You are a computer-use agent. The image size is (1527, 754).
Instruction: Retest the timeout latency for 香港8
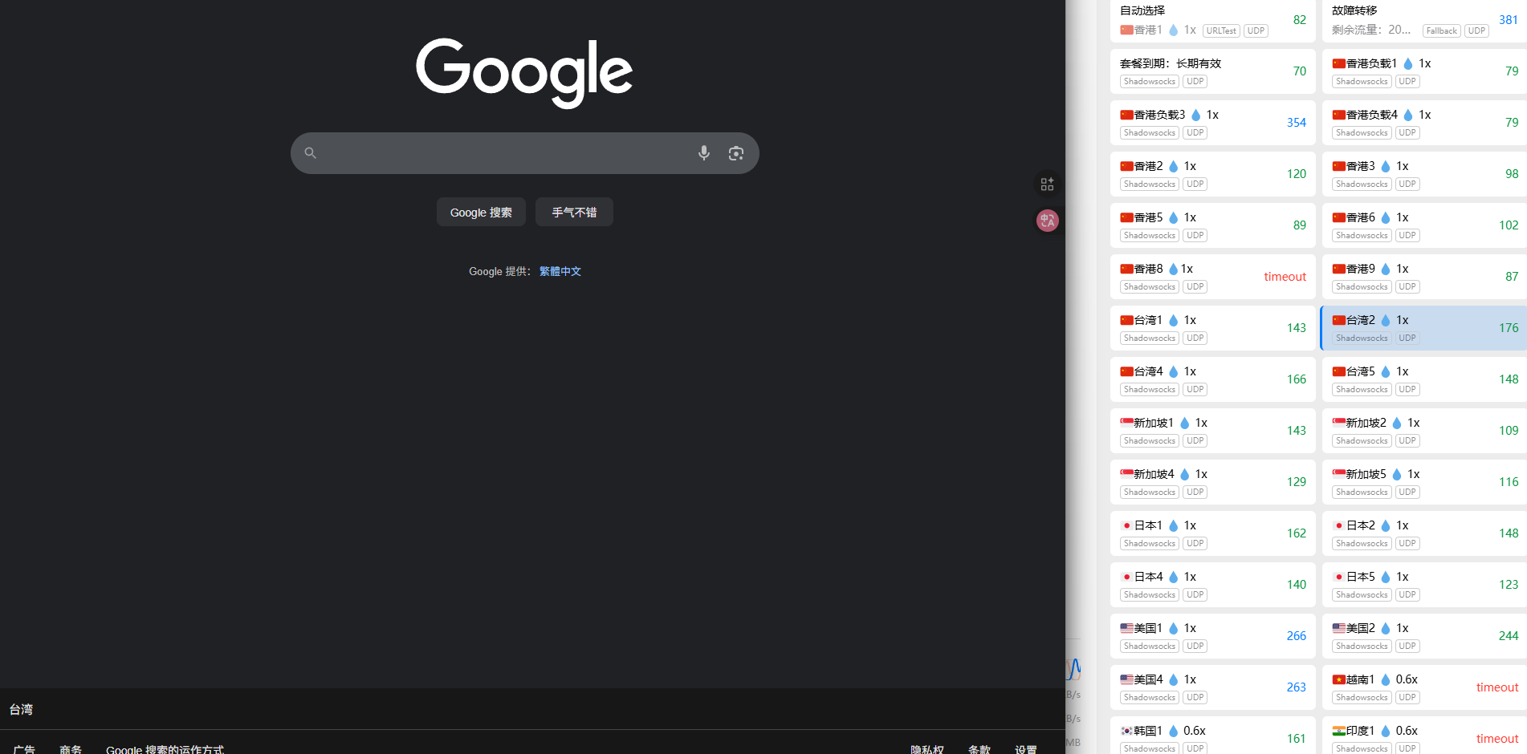[1285, 277]
